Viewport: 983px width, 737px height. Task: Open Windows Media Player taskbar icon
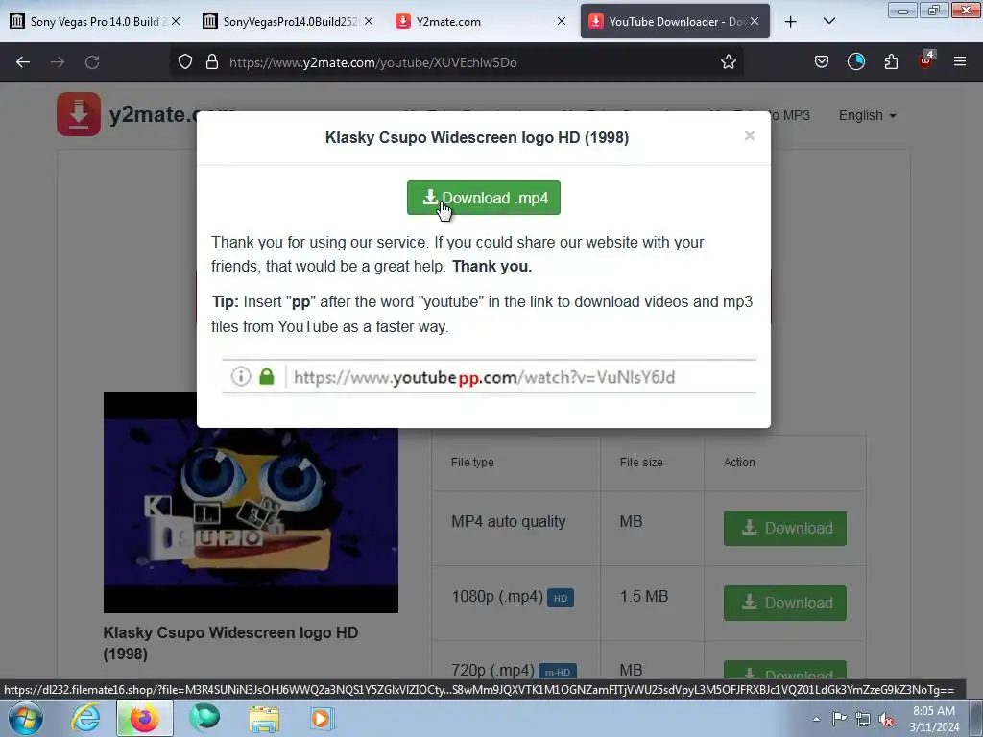[323, 718]
